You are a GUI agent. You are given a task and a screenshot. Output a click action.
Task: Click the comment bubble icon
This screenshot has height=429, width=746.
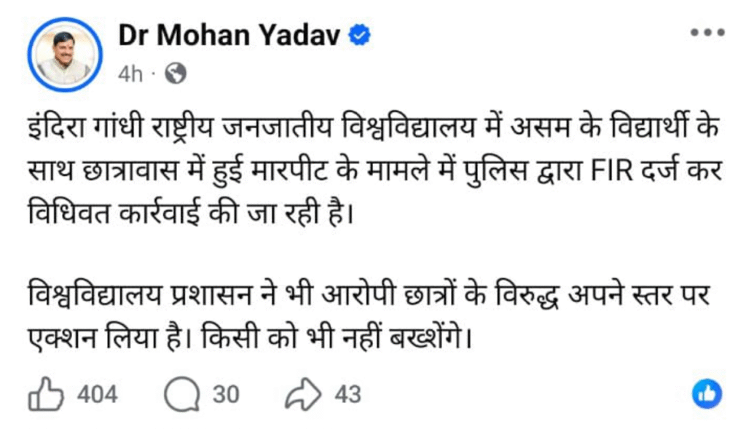[x=181, y=395]
